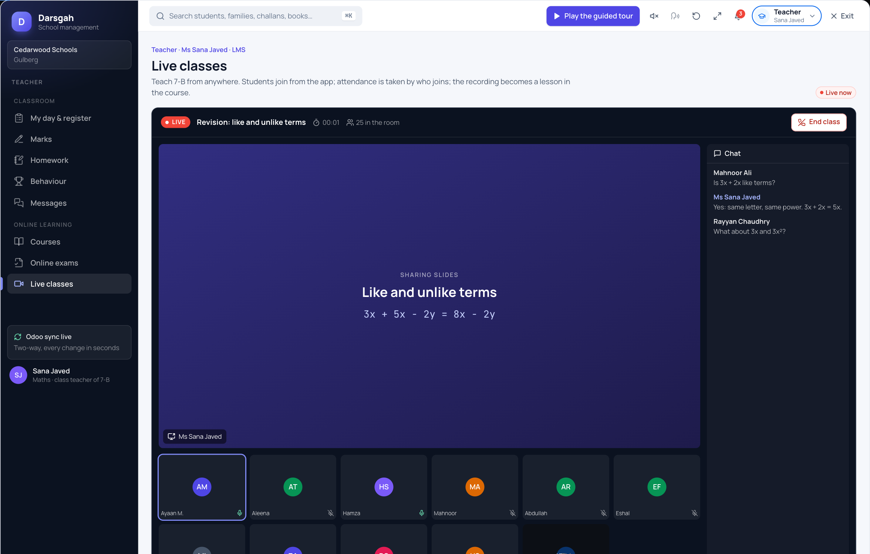The height and width of the screenshot is (554, 870).
Task: Open Online exams in the sidebar
Action: (x=69, y=263)
